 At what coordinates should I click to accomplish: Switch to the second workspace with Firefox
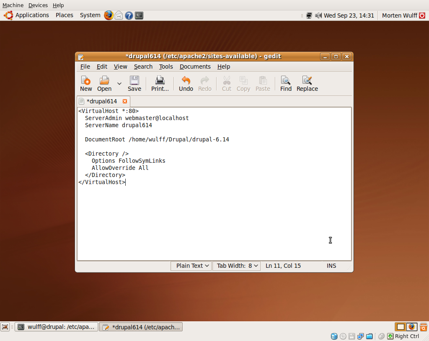pyautogui.click(x=412, y=327)
